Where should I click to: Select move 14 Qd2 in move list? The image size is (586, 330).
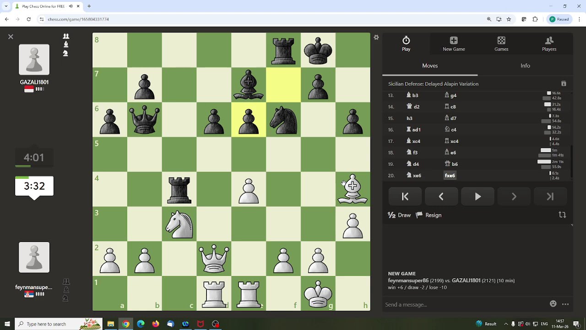point(413,107)
